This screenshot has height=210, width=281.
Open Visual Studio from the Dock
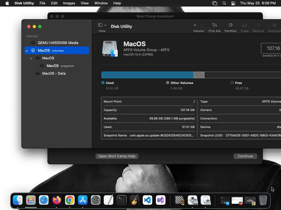click(x=161, y=200)
